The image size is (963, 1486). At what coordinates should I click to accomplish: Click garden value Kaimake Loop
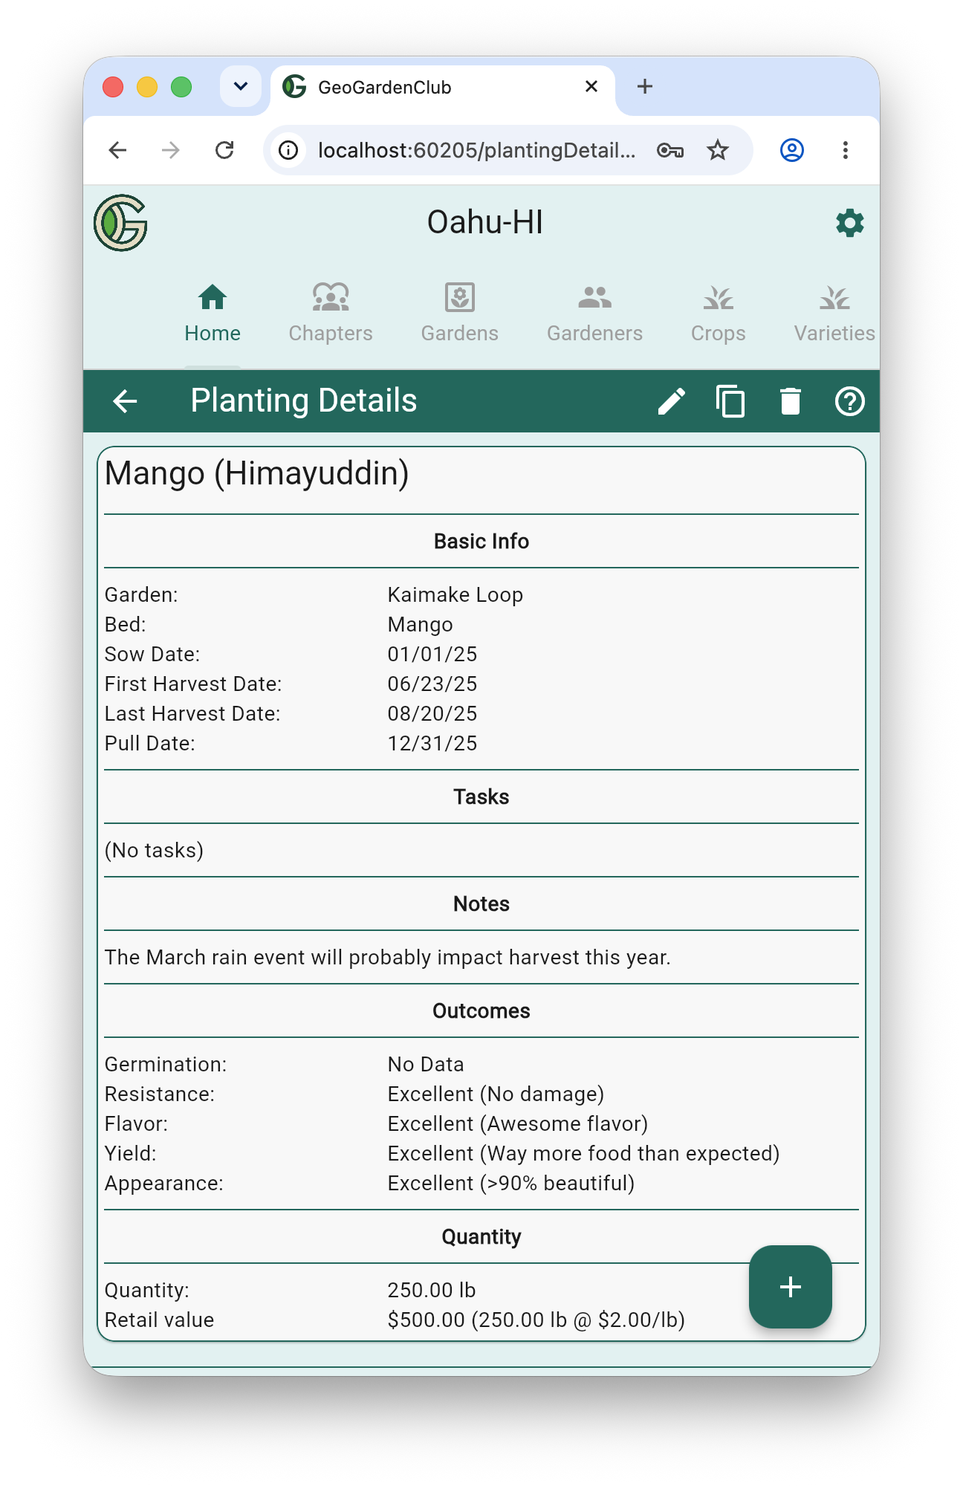(x=455, y=595)
